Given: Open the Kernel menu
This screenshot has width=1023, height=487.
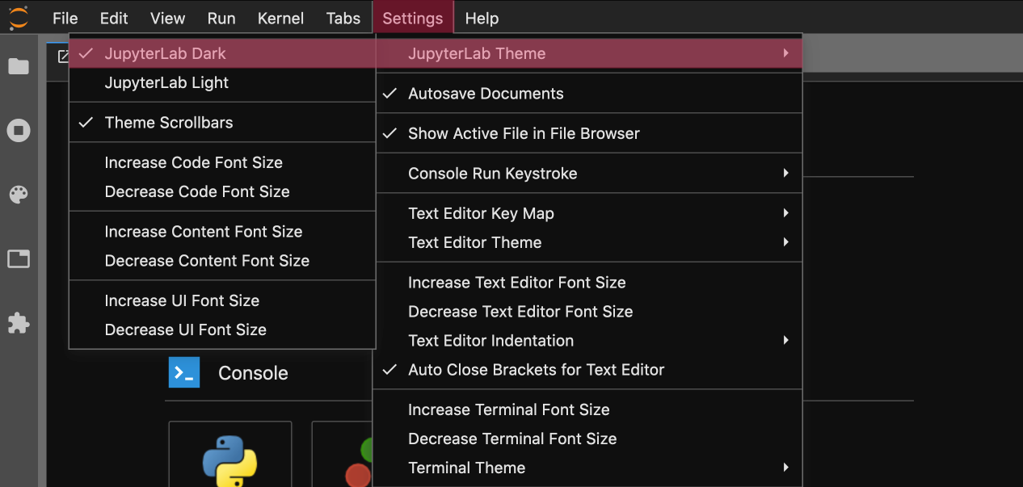Looking at the screenshot, I should pyautogui.click(x=280, y=18).
